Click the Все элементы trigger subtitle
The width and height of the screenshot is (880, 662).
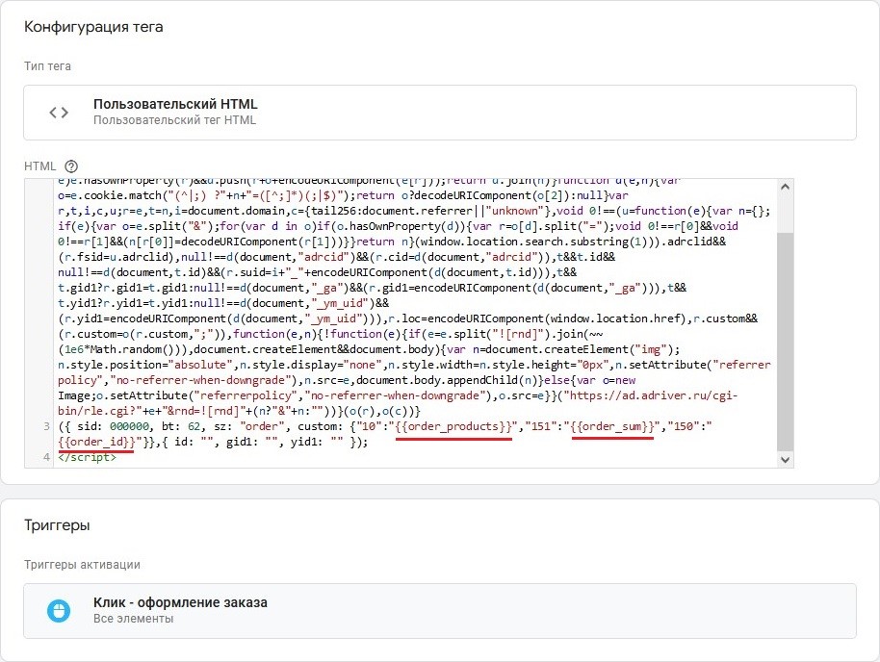(133, 619)
